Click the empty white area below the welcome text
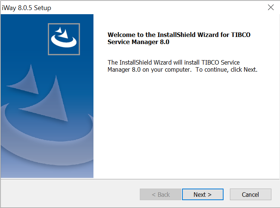280x208 pixels. (x=186, y=125)
